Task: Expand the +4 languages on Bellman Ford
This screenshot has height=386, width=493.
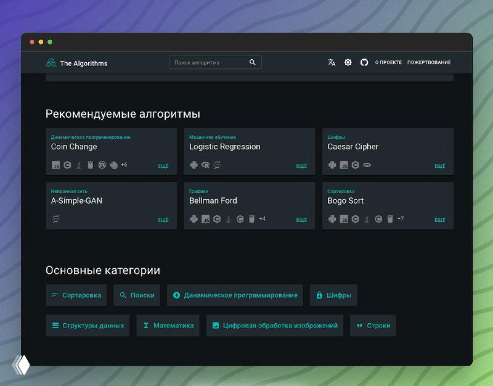Action: pyautogui.click(x=263, y=219)
